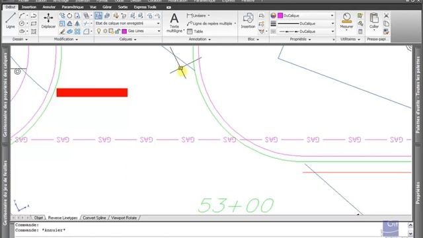Select the Mirror tool in Modification panel
This screenshot has height=238, width=423.
point(77,24)
